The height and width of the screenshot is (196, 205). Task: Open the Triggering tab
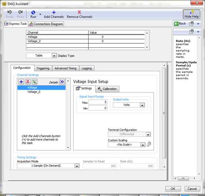[43, 68]
